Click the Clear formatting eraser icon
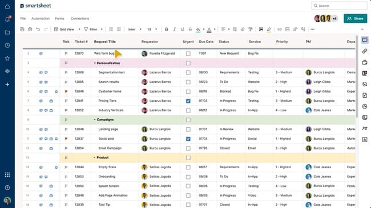The width and height of the screenshot is (371, 208). pos(243,30)
